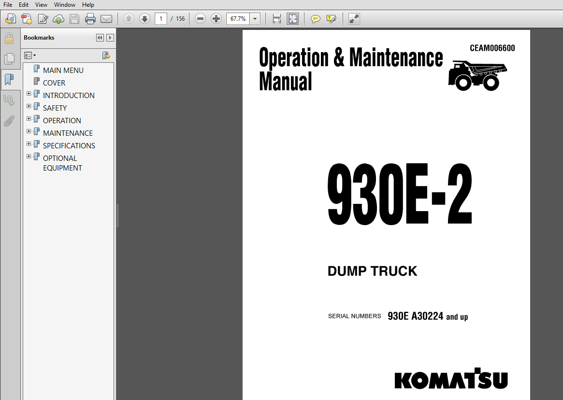Click the CEAM006600 document code

[492, 48]
